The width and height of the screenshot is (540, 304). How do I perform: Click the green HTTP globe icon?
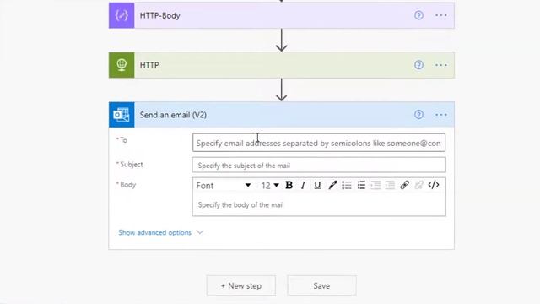pos(121,65)
